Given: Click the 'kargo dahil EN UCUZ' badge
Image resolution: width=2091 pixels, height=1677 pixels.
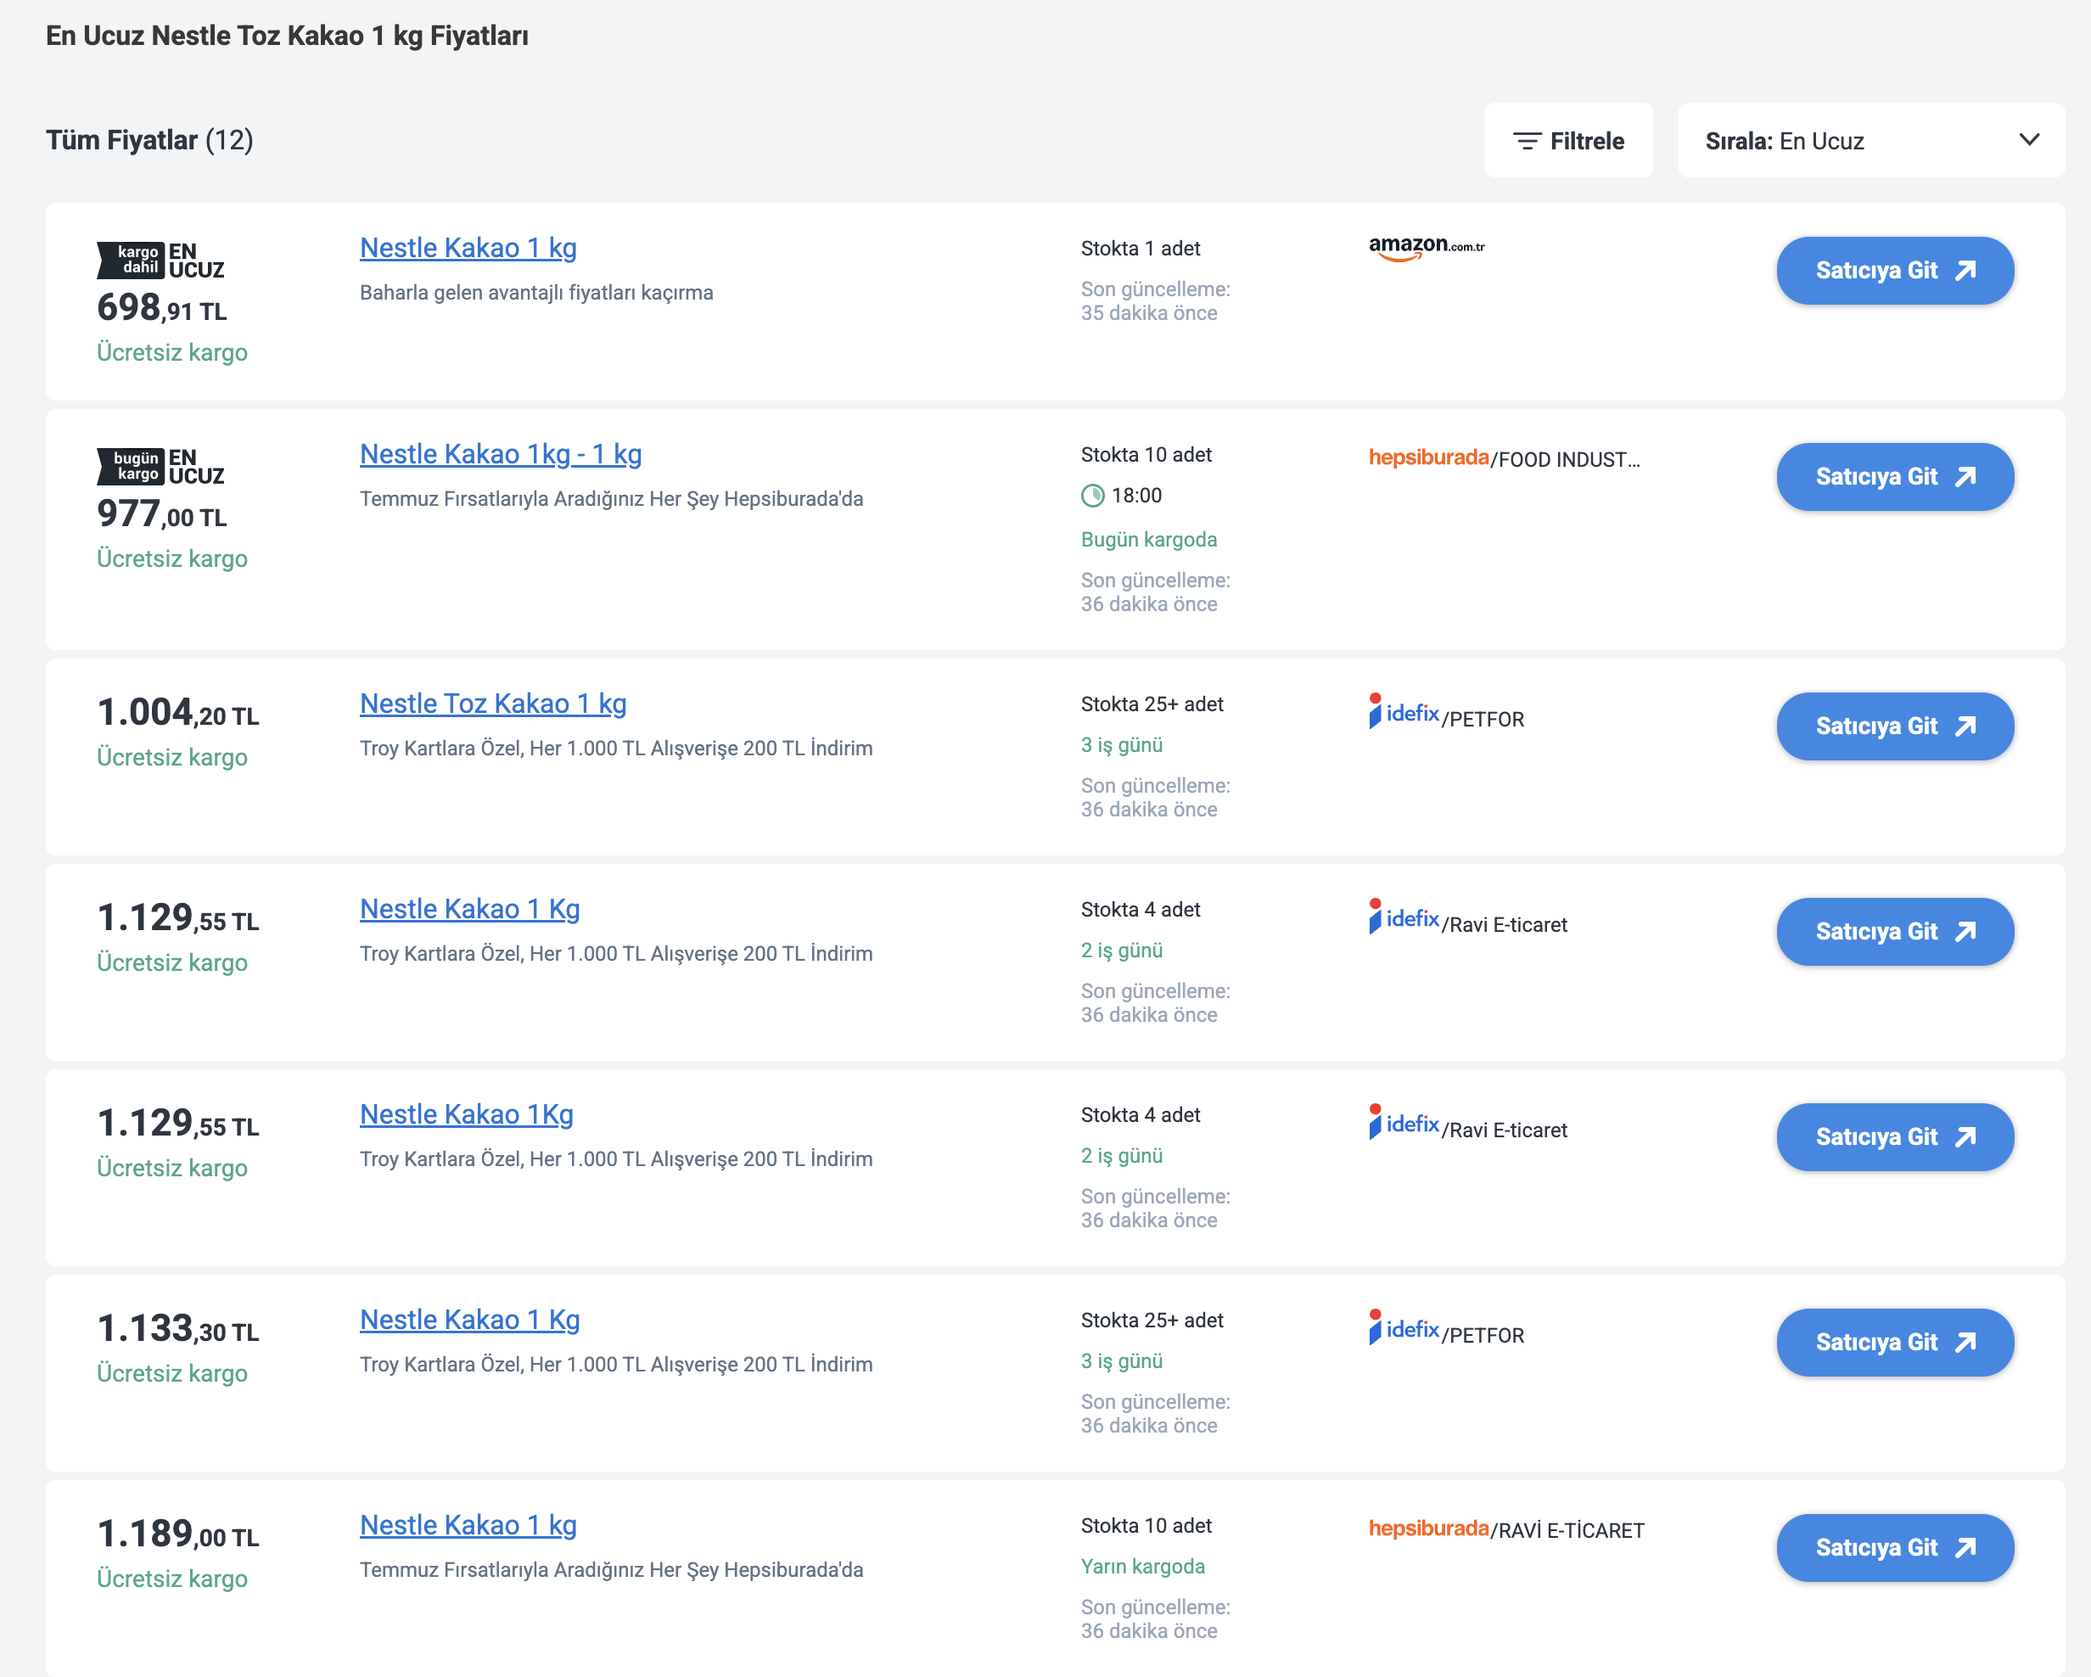Looking at the screenshot, I should 161,260.
